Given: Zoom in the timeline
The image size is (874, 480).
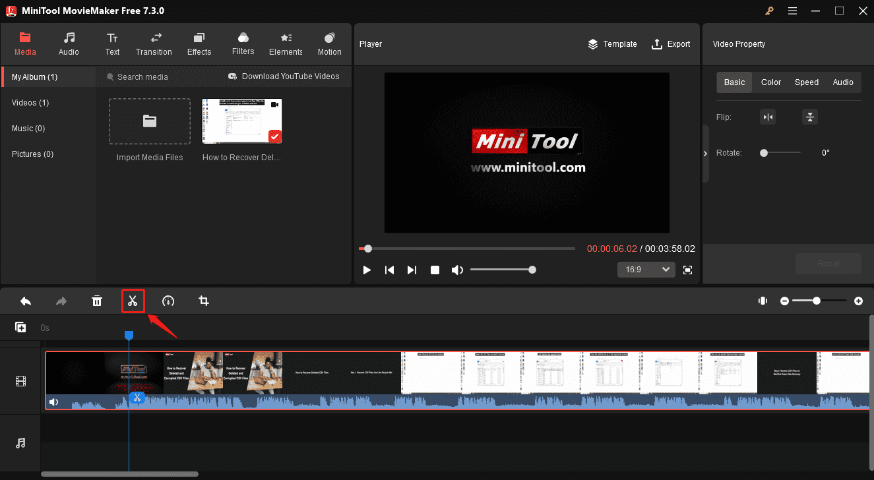Looking at the screenshot, I should [x=858, y=301].
